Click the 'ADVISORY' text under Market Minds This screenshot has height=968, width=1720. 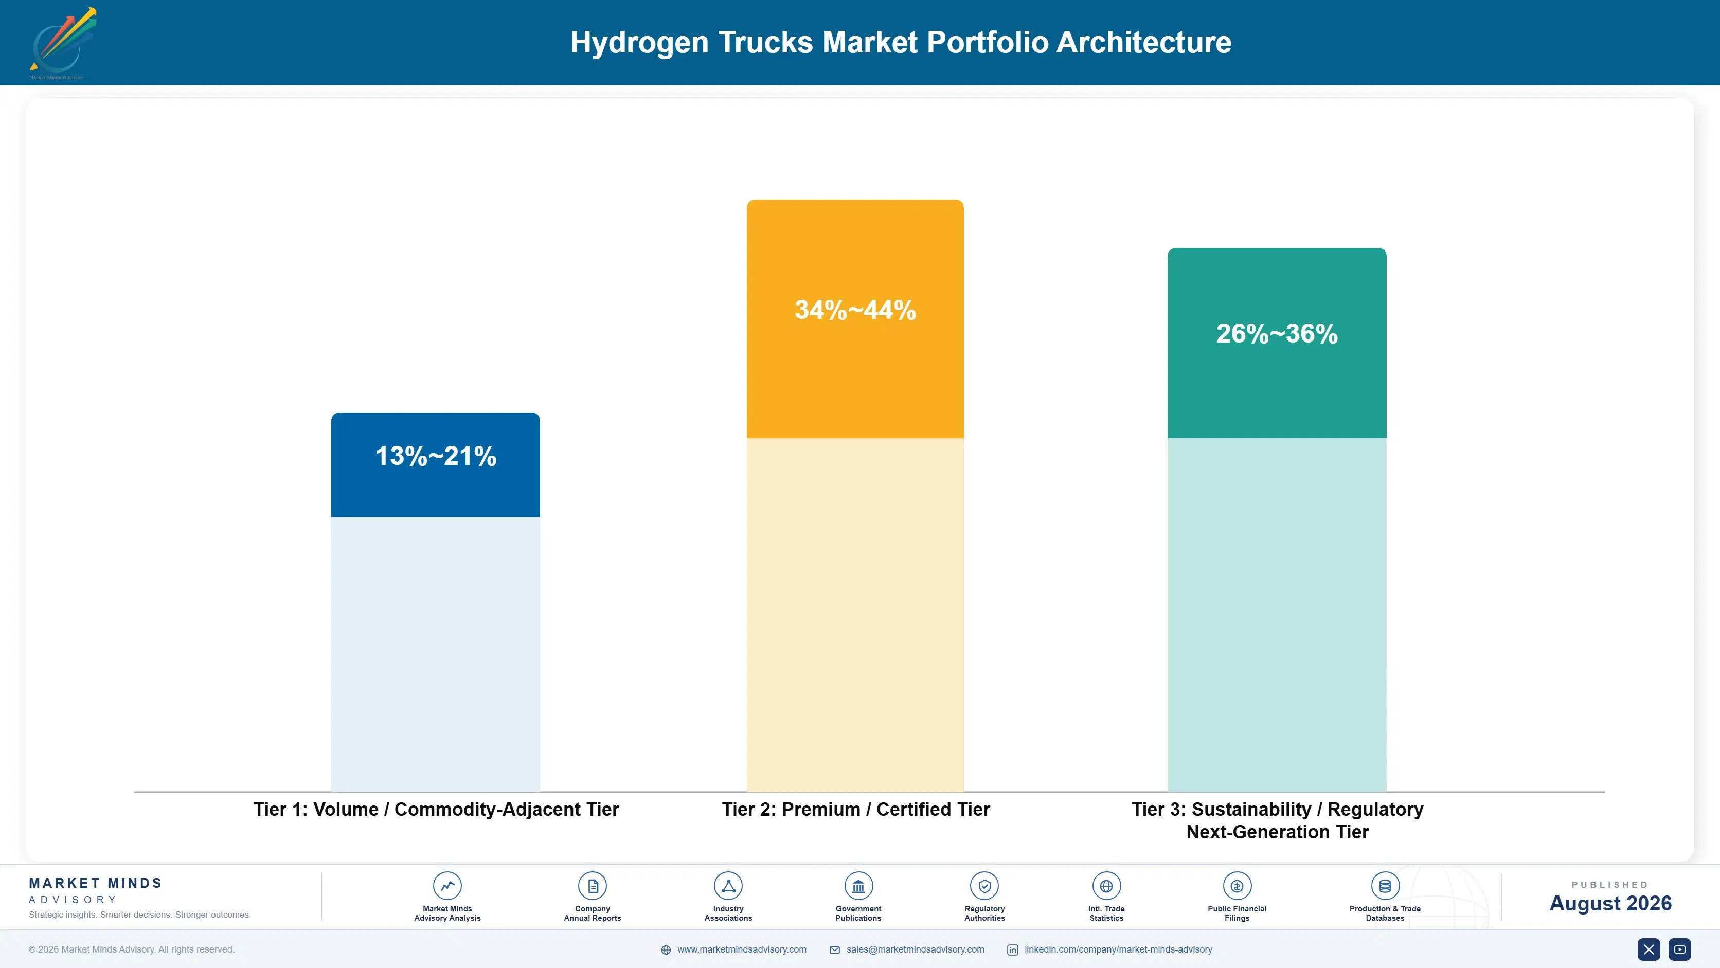[x=73, y=899]
